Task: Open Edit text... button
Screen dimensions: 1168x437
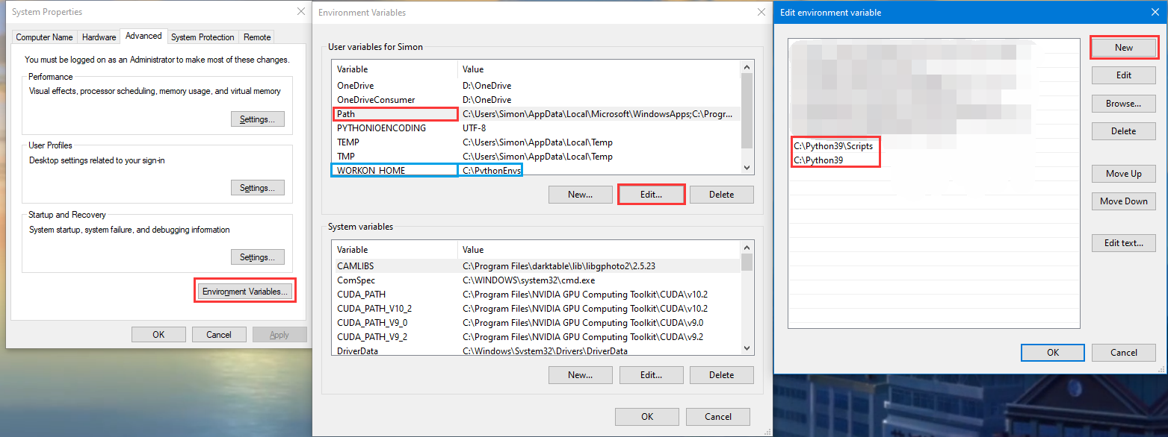Action: pyautogui.click(x=1123, y=243)
